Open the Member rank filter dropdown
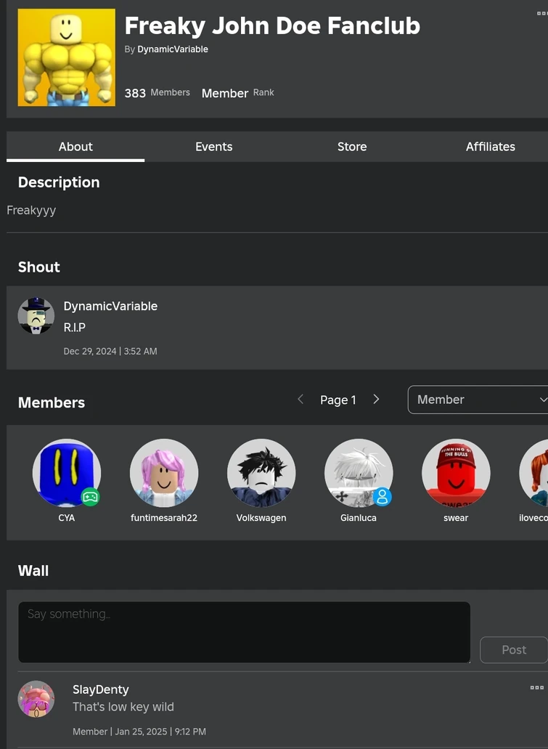This screenshot has height=749, width=548. (478, 400)
